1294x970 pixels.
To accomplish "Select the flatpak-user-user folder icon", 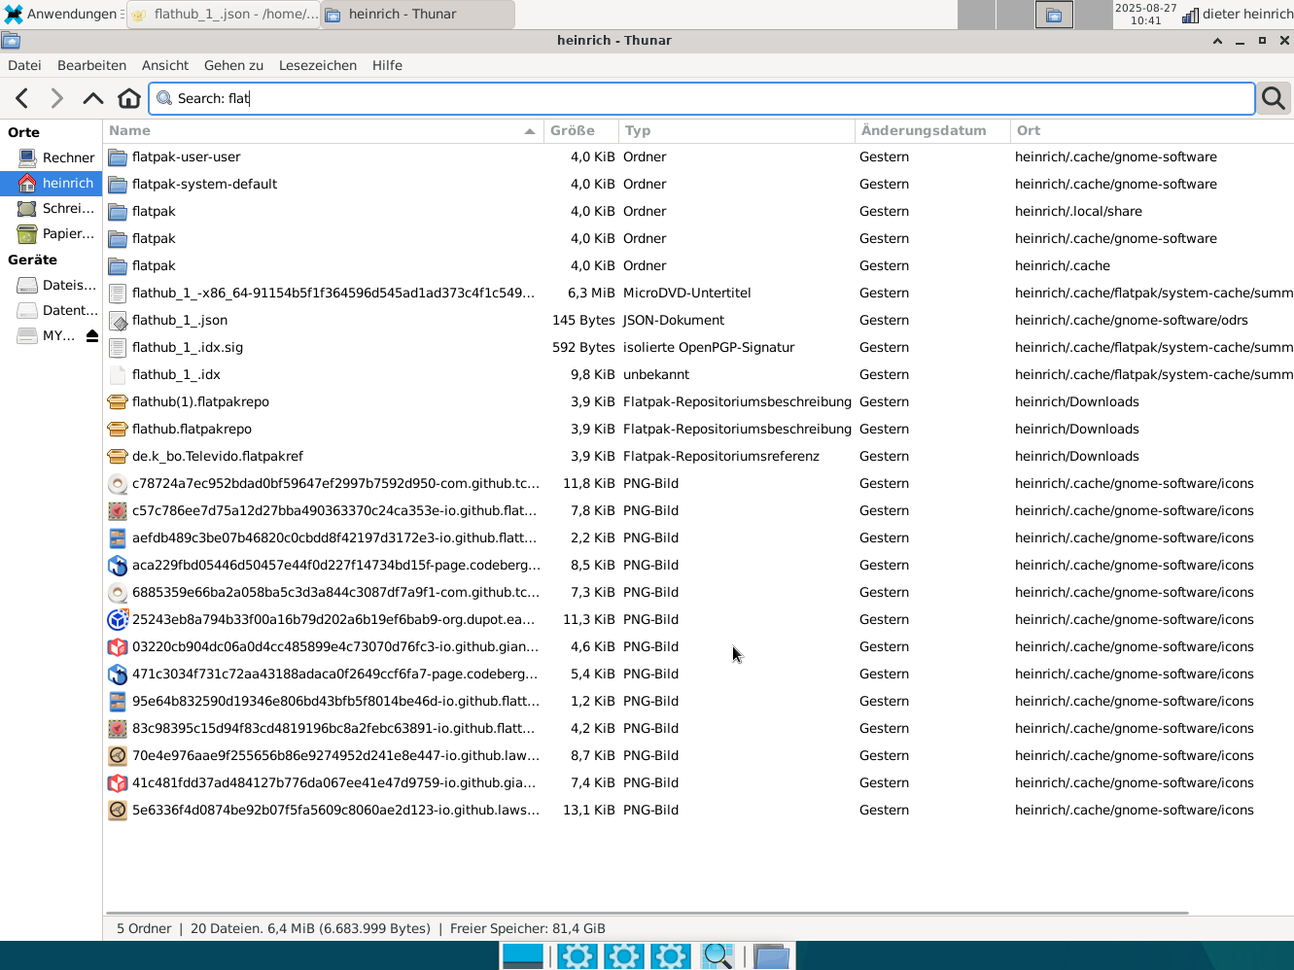I will coord(118,156).
